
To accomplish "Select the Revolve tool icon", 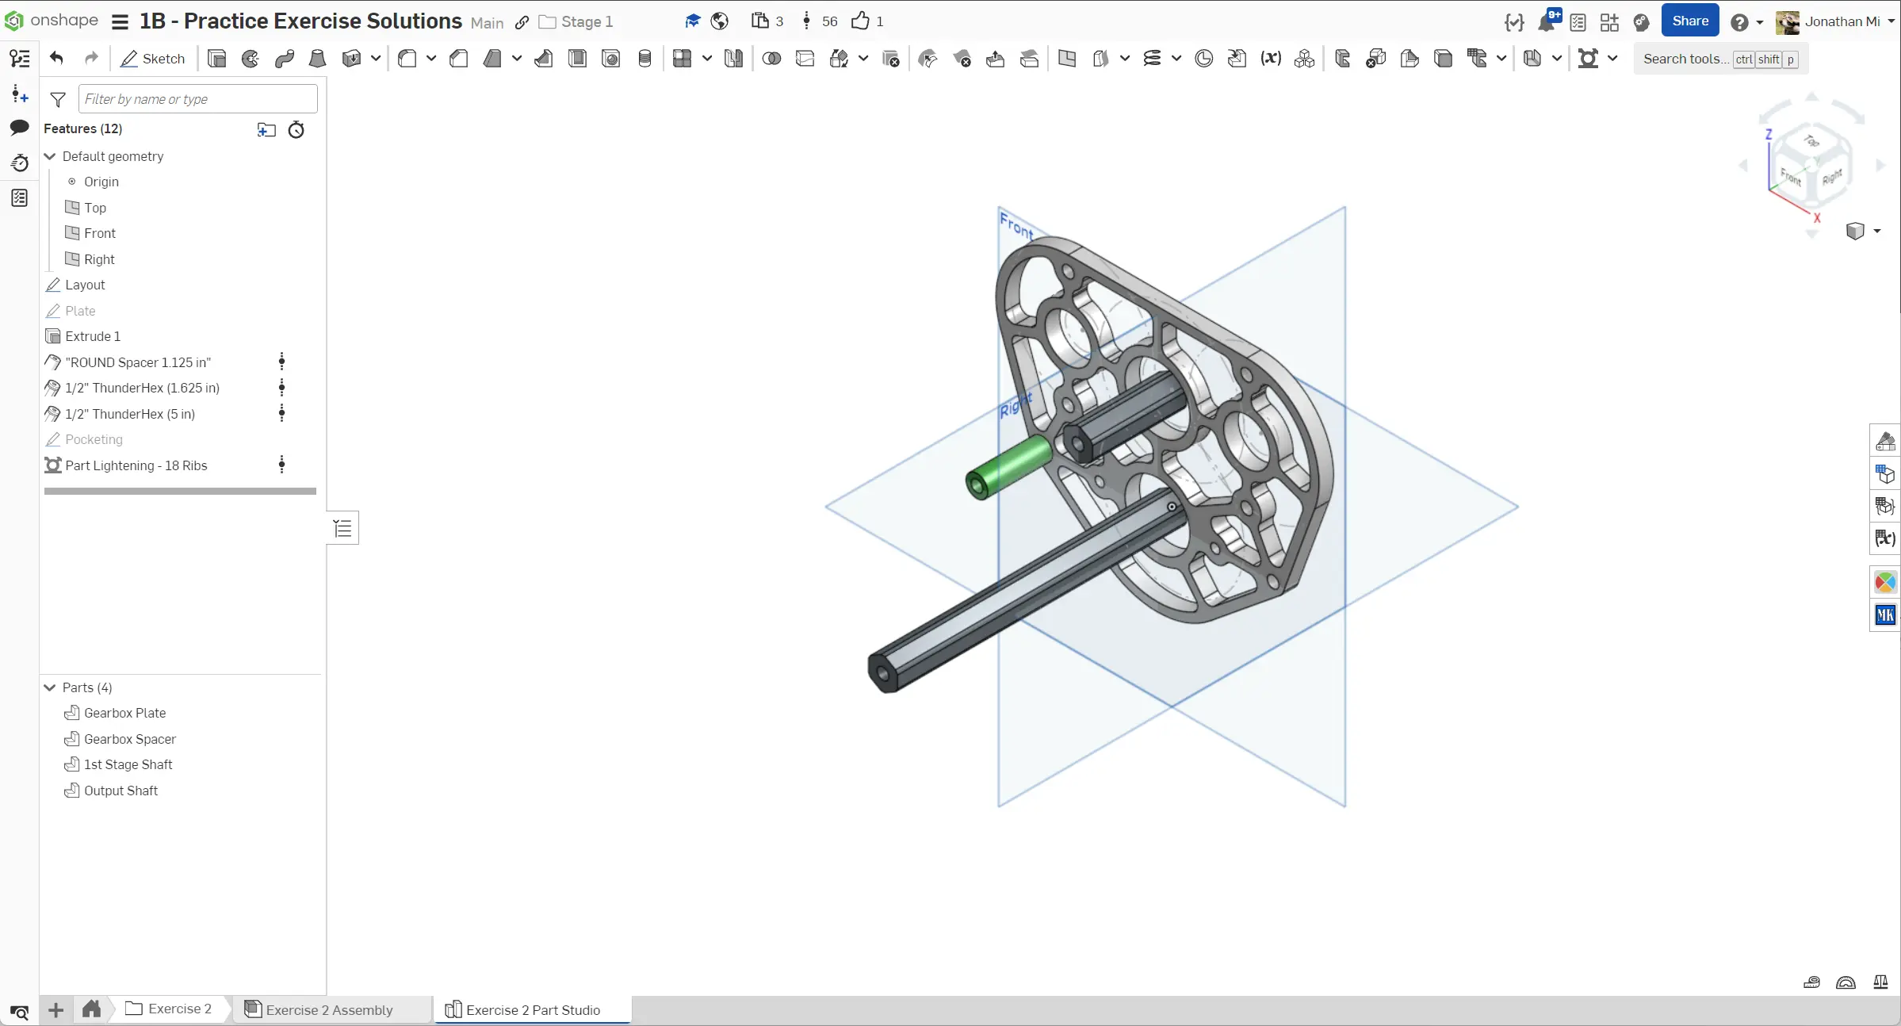I will pyautogui.click(x=251, y=59).
